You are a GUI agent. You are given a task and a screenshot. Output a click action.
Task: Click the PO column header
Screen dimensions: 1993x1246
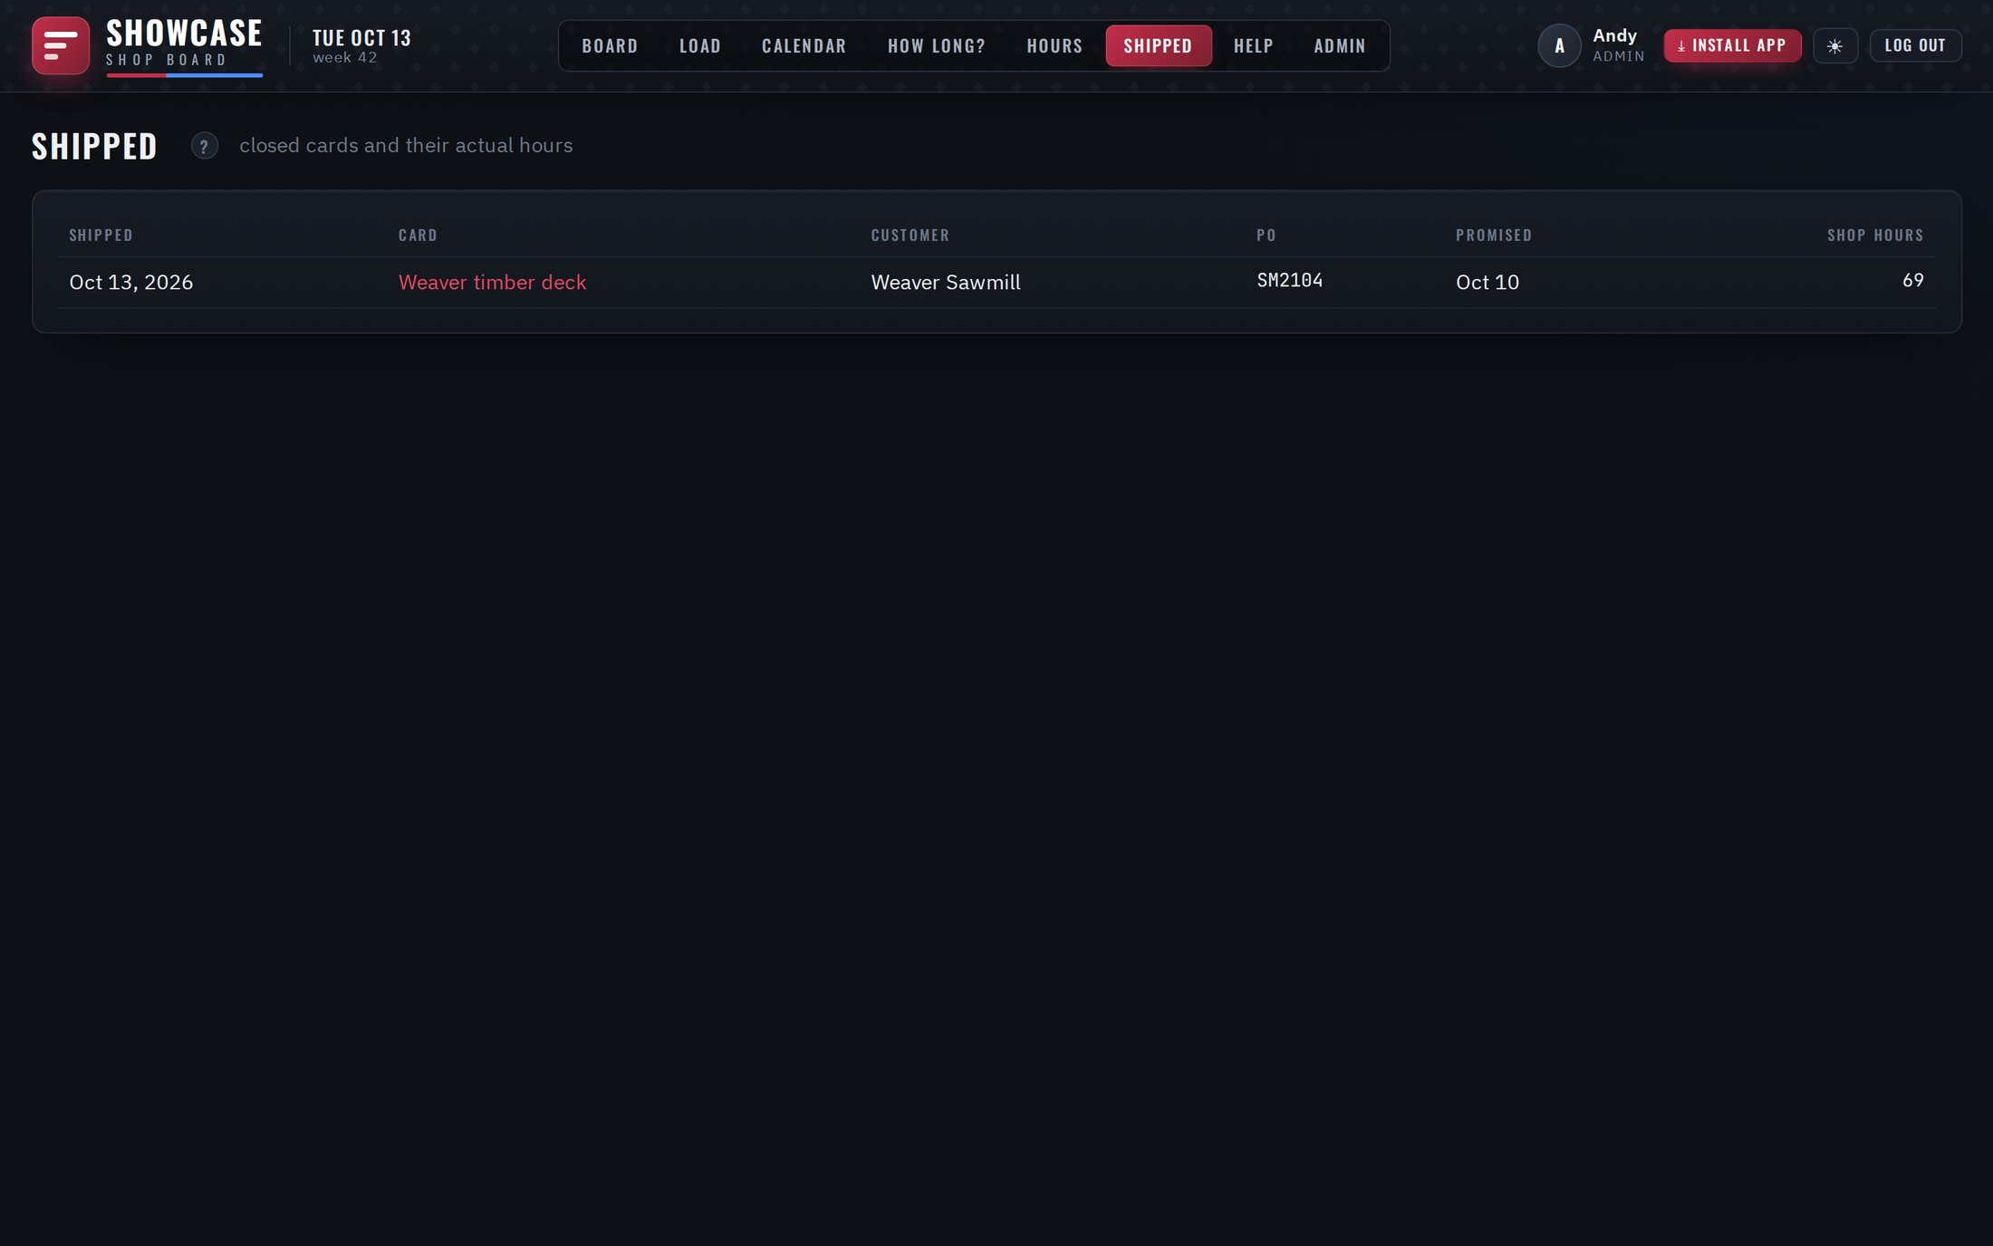click(1266, 236)
